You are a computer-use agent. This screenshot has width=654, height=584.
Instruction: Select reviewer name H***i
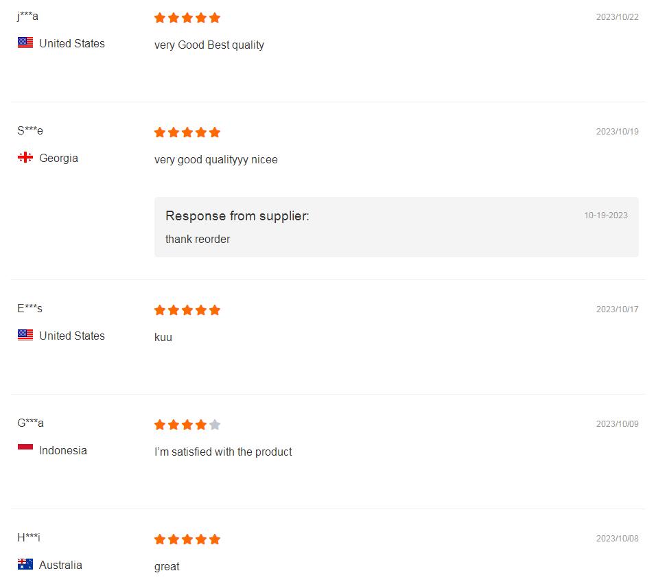(x=29, y=537)
